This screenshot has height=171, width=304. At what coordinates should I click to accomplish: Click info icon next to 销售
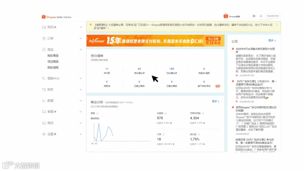(x=97, y=114)
